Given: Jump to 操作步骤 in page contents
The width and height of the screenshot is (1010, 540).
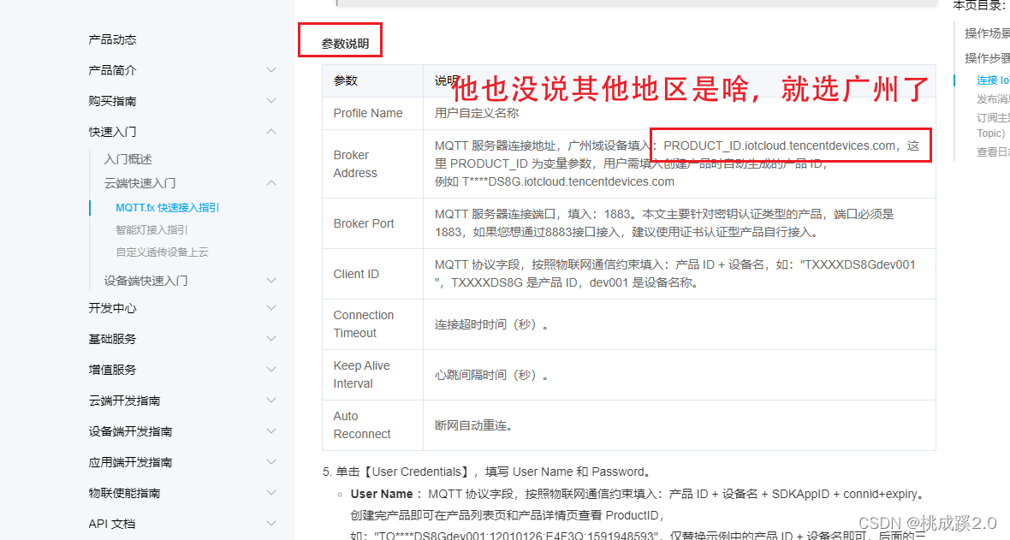Looking at the screenshot, I should click(987, 58).
